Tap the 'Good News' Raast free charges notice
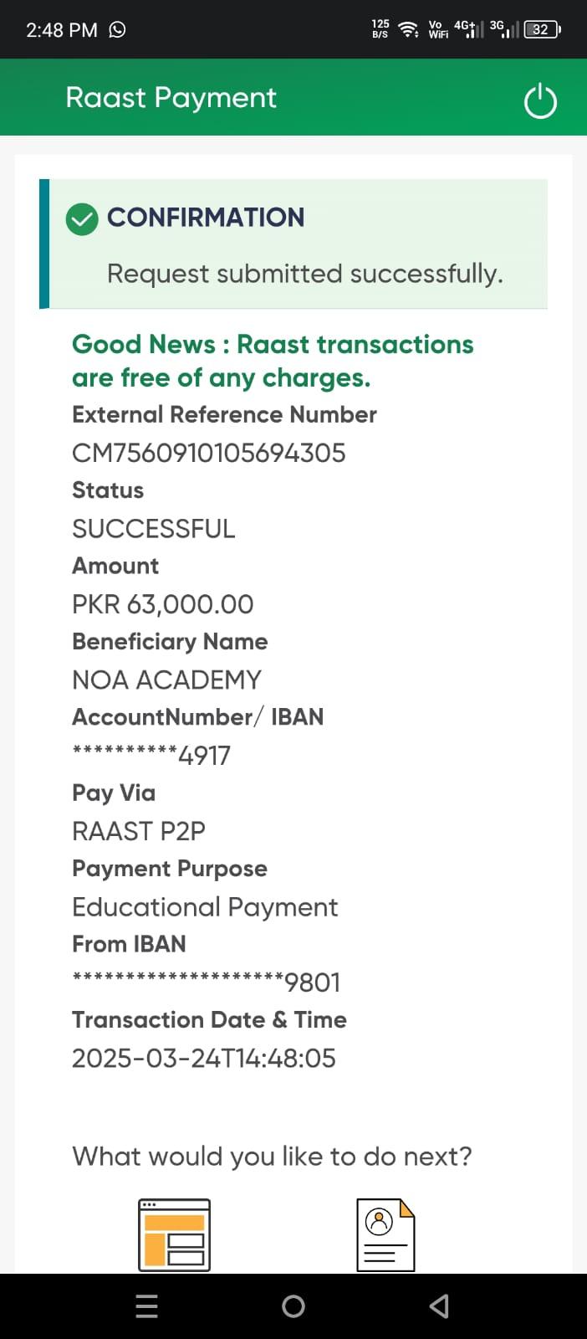The width and height of the screenshot is (587, 1339). click(273, 361)
